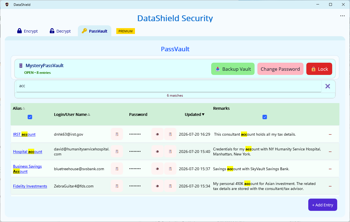The image size is (350, 222).
Task: Click the timestamp 2026-07-20 15:40
Action: [194, 152]
